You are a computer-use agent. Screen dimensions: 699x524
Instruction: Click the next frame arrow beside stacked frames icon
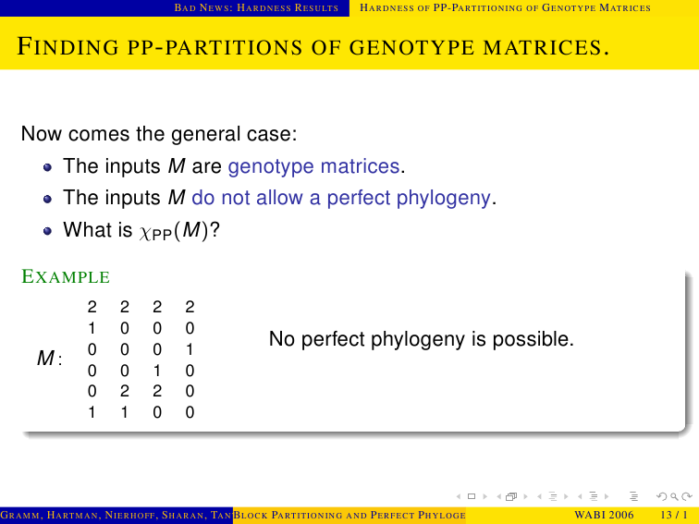click(x=525, y=496)
